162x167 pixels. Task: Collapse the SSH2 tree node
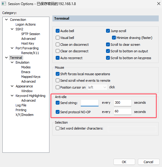[12, 29]
